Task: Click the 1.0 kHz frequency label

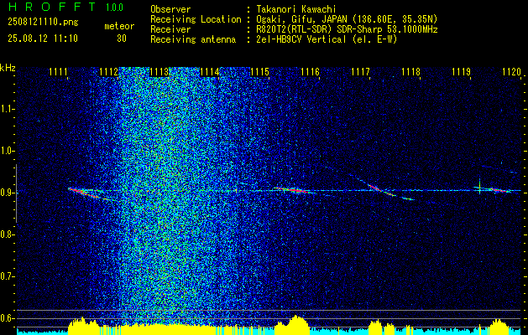Action: pyautogui.click(x=6, y=151)
